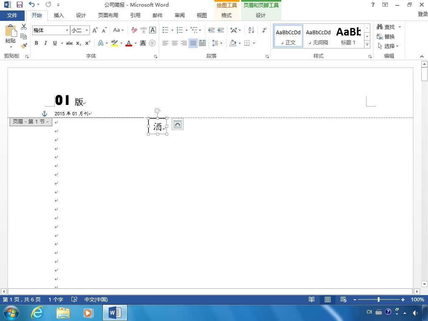428x321 pixels.
Task: Copy selection using Copy icon
Action: (24, 36)
